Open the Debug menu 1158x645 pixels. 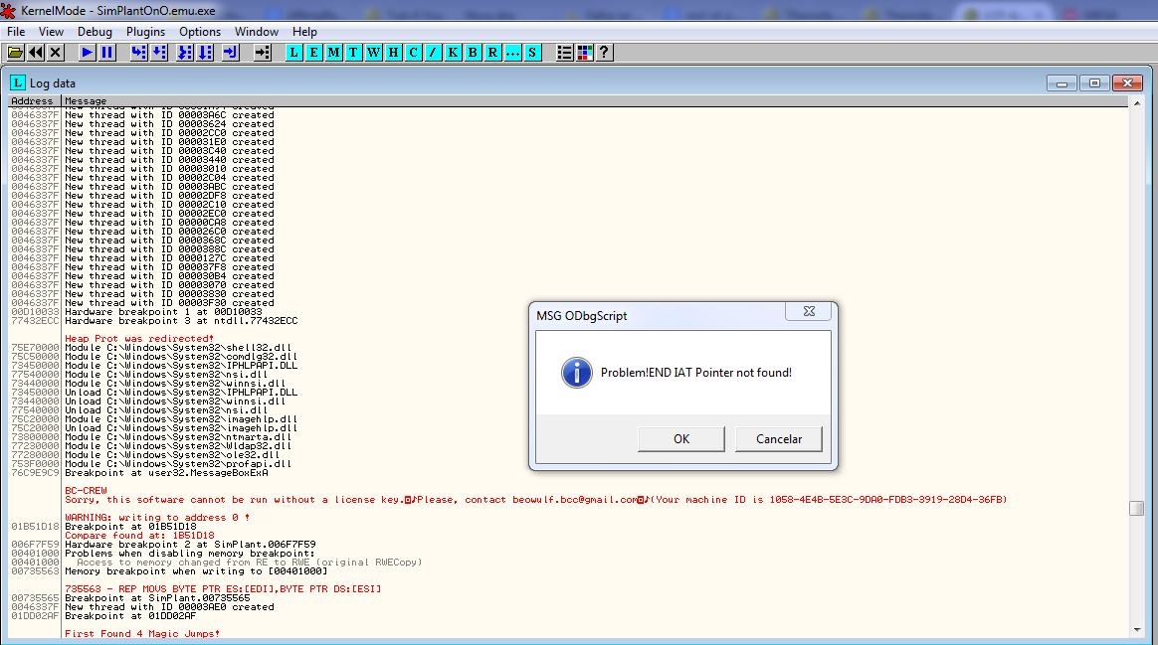[96, 32]
